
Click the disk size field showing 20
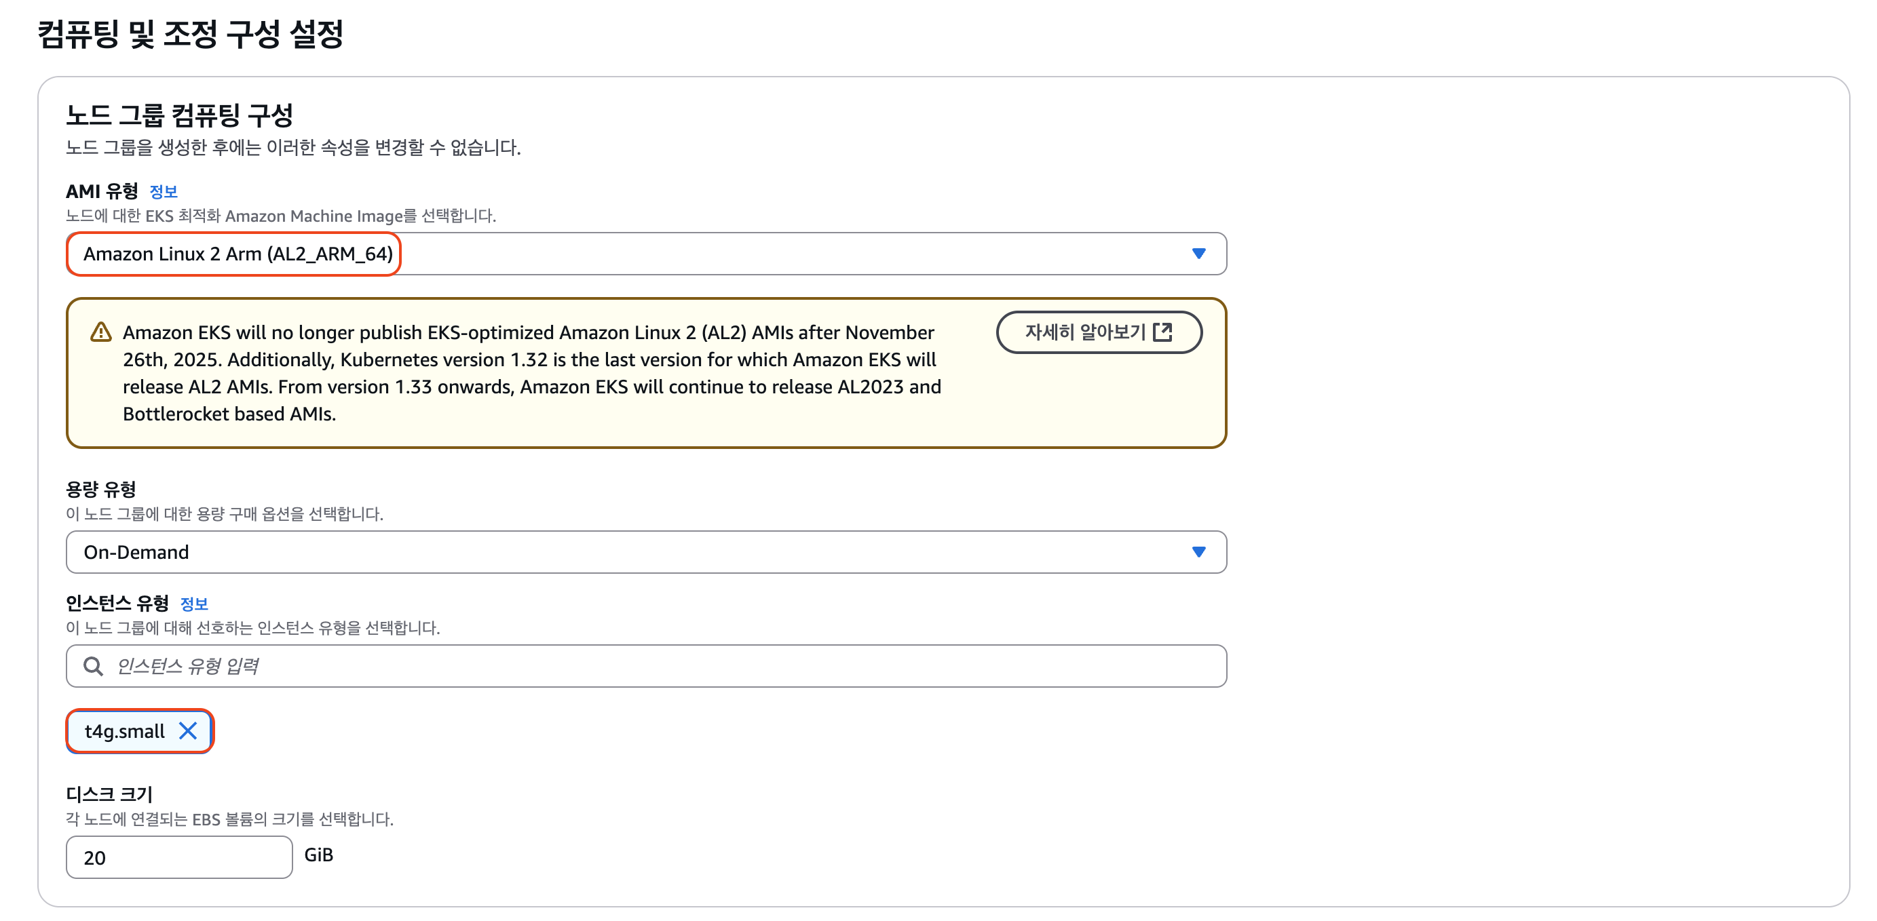pos(178,858)
